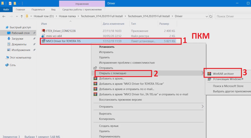
Task: Refresh the Driver folder view
Action: (211, 16)
